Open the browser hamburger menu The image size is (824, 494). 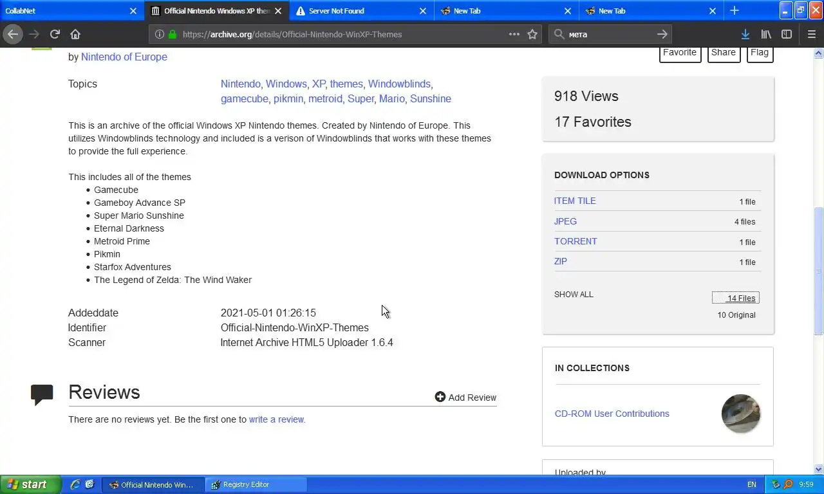pyautogui.click(x=811, y=34)
